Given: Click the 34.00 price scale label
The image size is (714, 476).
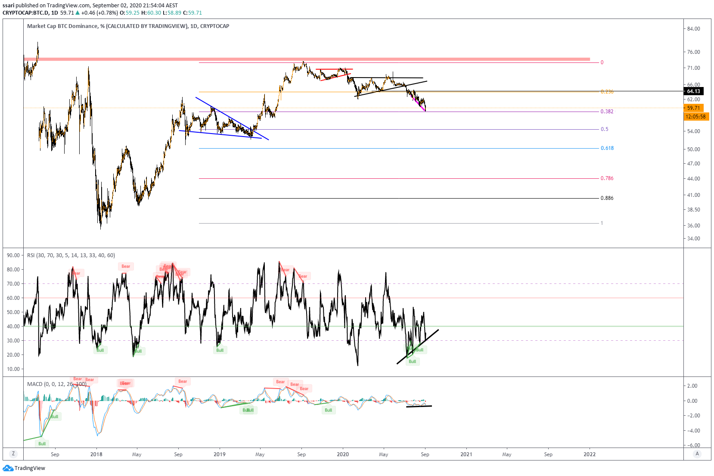Looking at the screenshot, I should point(693,239).
